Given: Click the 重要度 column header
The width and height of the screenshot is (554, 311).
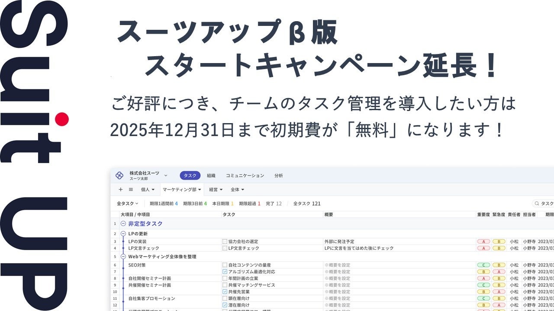Looking at the screenshot, I should 483,214.
